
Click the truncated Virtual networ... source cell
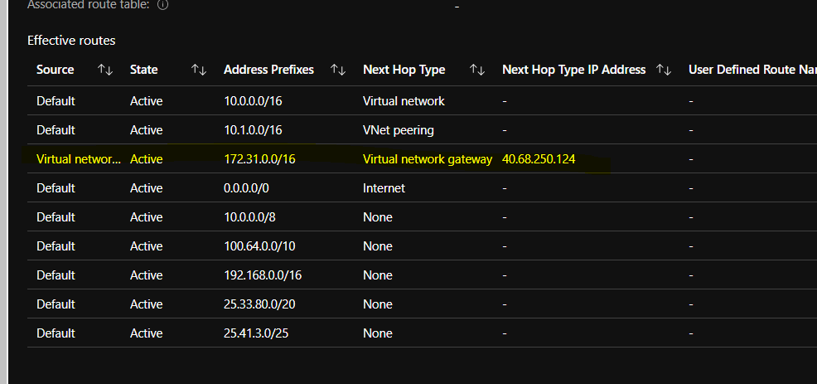[78, 159]
